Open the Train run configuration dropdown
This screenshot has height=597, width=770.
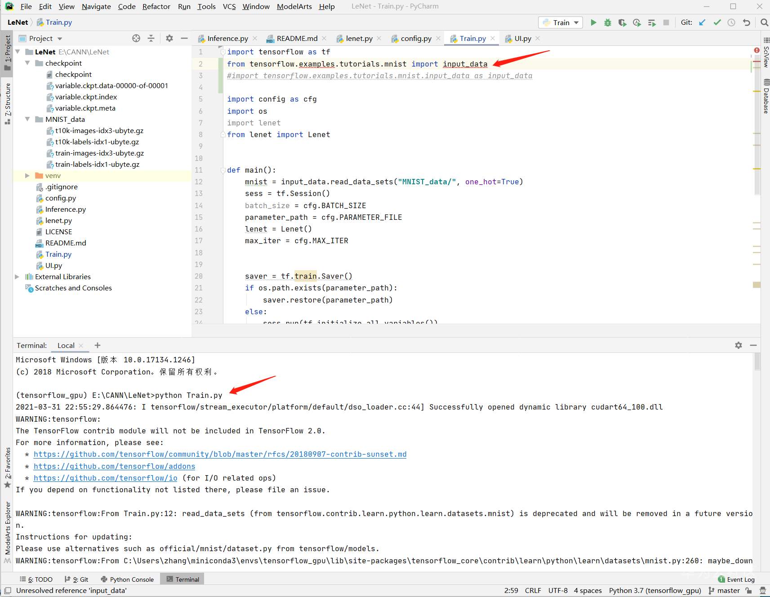[561, 22]
